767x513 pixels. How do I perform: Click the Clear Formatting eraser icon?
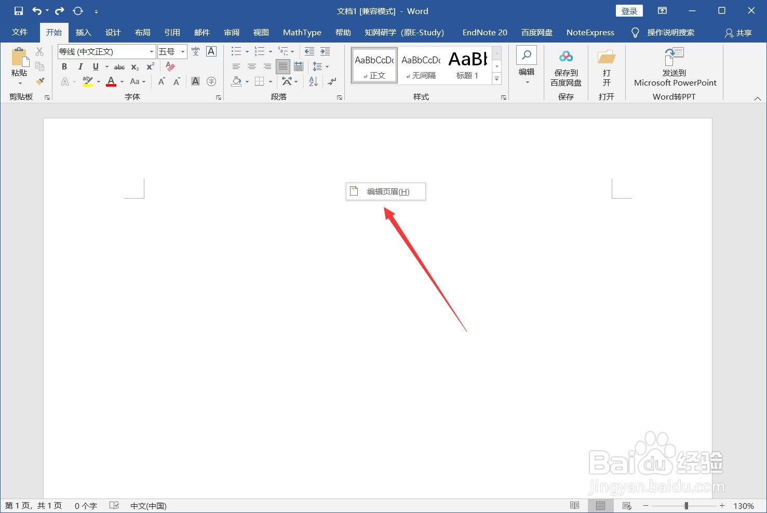click(170, 66)
